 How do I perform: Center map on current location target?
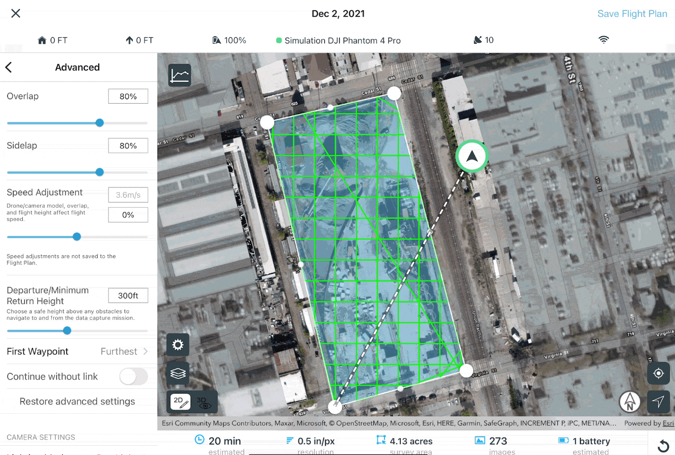[x=658, y=373]
